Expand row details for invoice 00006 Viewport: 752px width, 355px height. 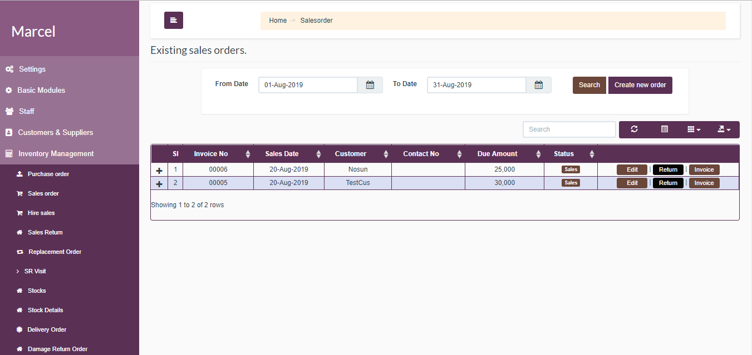click(159, 169)
